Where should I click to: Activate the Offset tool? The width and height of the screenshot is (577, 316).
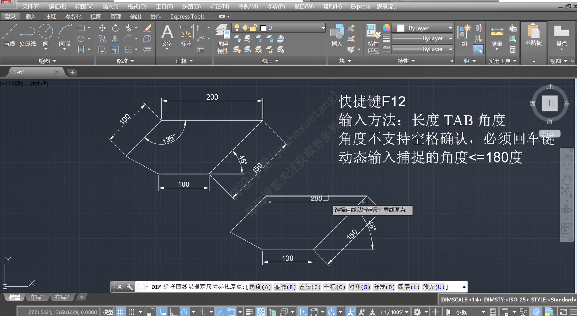click(x=147, y=50)
